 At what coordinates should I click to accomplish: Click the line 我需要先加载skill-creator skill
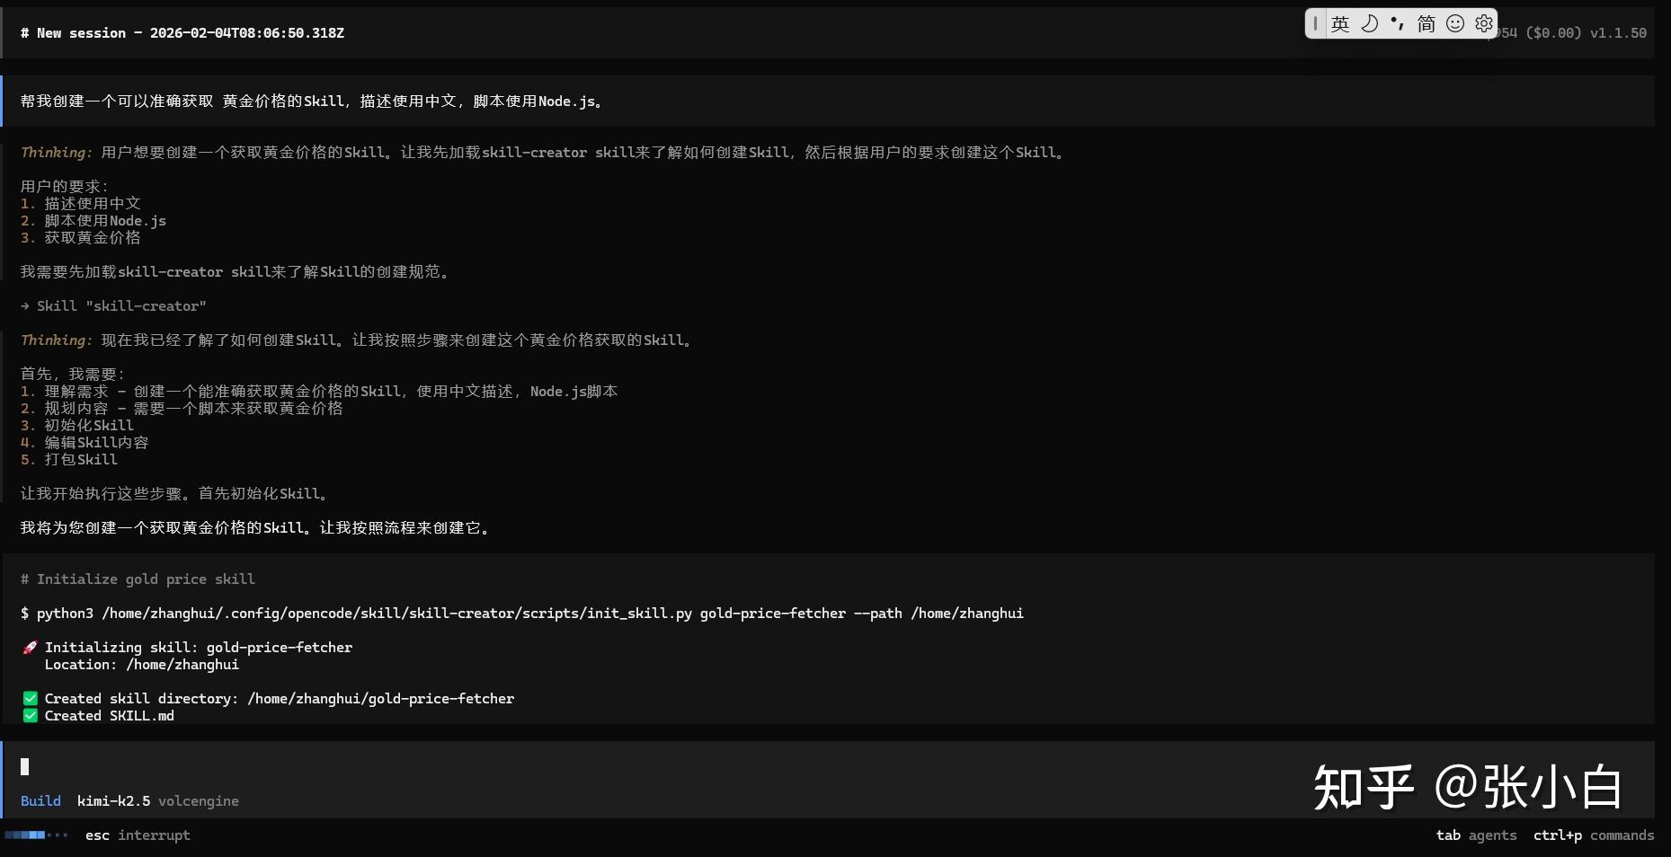236,272
